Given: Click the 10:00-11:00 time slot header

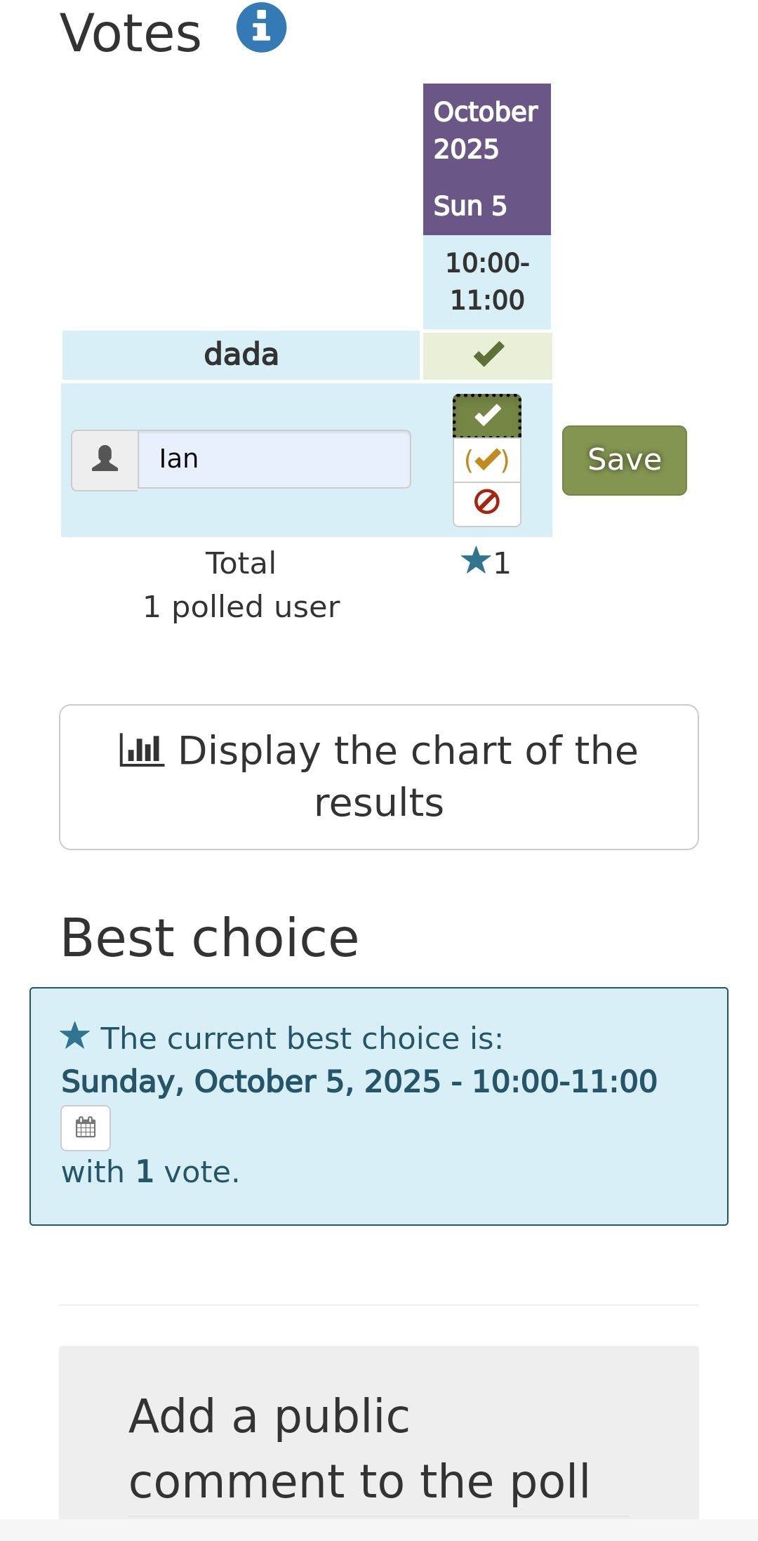Looking at the screenshot, I should (487, 282).
